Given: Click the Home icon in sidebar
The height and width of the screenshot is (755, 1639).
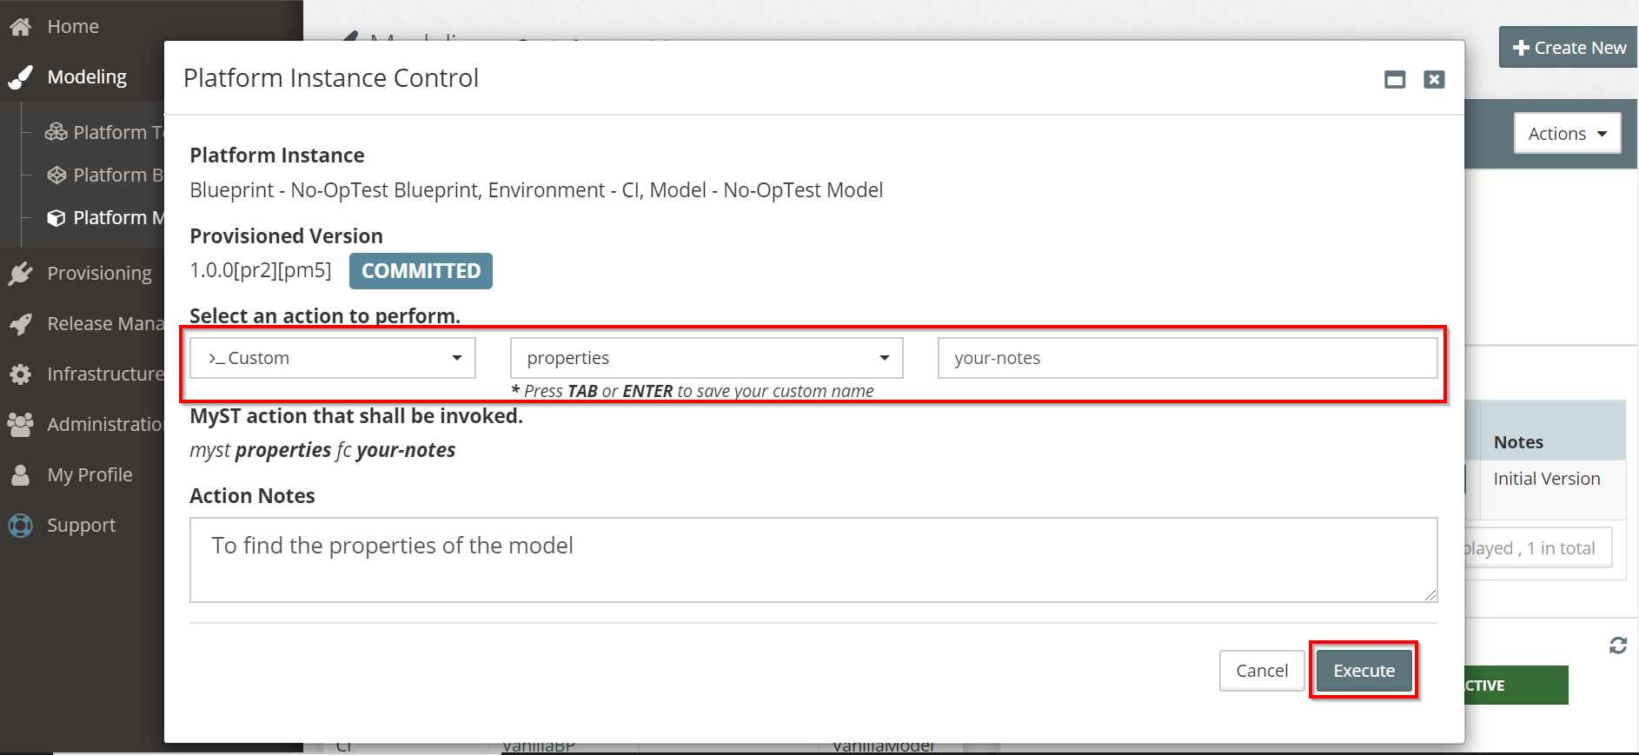Looking at the screenshot, I should [x=21, y=27].
